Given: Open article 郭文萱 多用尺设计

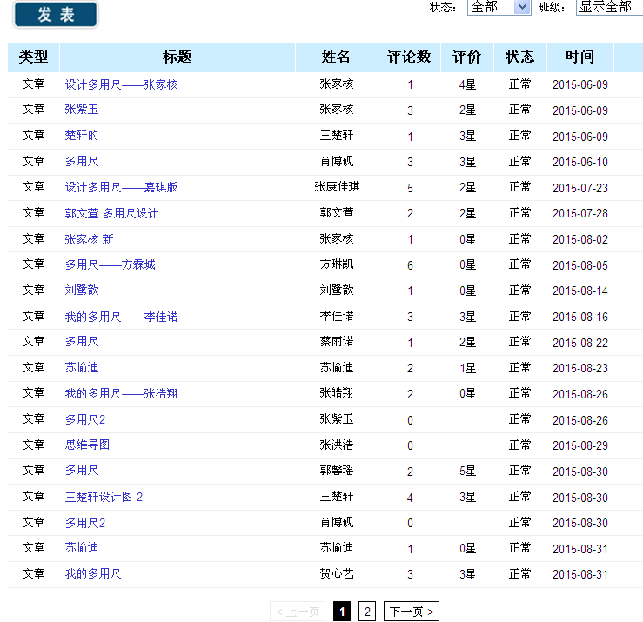Looking at the screenshot, I should 111,213.
